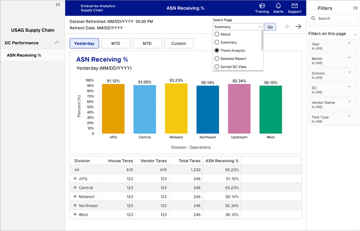This screenshot has width=360, height=231.
Task: Click the 95.23% ASN Receiving value
Action: pyautogui.click(x=232, y=170)
